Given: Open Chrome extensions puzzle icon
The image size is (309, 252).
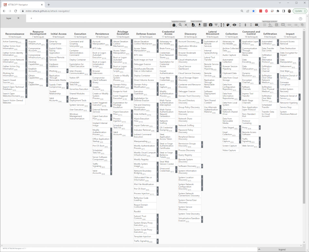Looking at the screenshot, I should [x=278, y=11].
